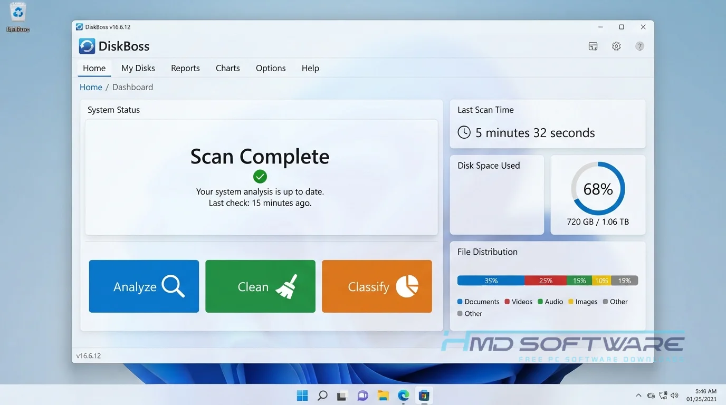The image size is (726, 405).
Task: Click the green 15% Audio bar segment
Action: coord(579,281)
